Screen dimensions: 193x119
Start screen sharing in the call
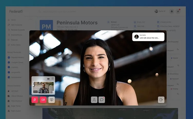pyautogui.click(x=52, y=100)
